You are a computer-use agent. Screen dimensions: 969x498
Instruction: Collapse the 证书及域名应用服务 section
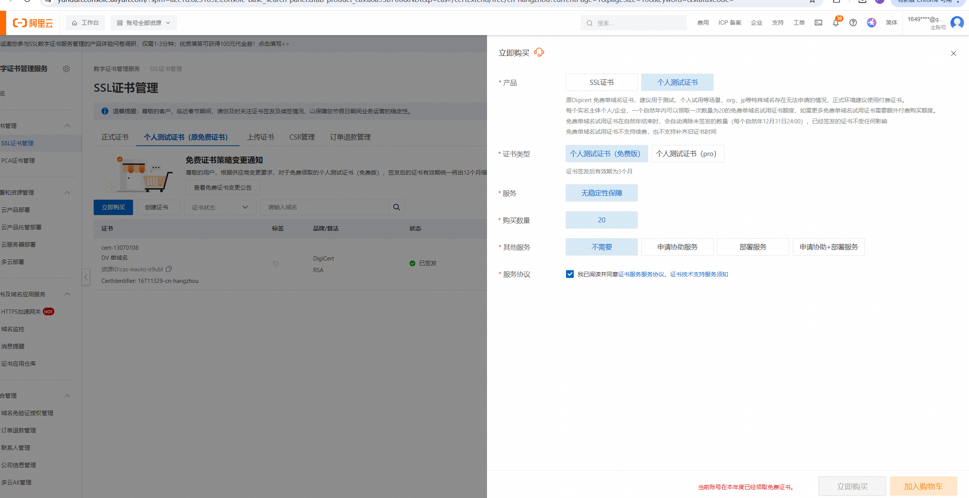click(x=67, y=294)
